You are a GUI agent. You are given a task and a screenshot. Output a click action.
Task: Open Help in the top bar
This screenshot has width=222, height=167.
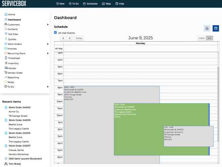120,4
